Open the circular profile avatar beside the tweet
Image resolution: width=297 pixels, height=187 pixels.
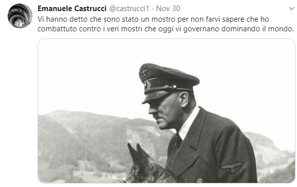coord(20,16)
